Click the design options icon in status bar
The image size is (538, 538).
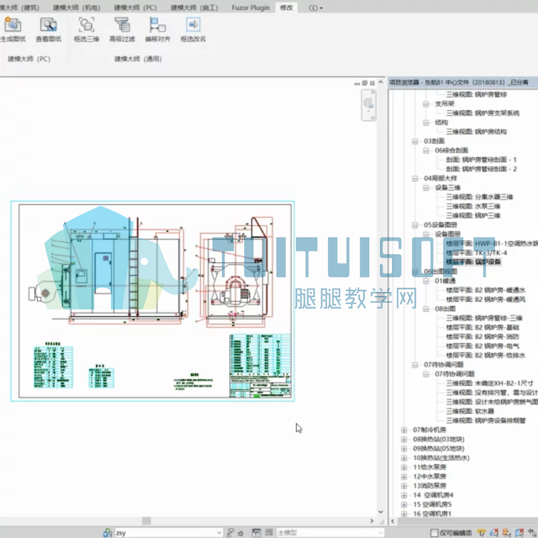tap(256, 533)
